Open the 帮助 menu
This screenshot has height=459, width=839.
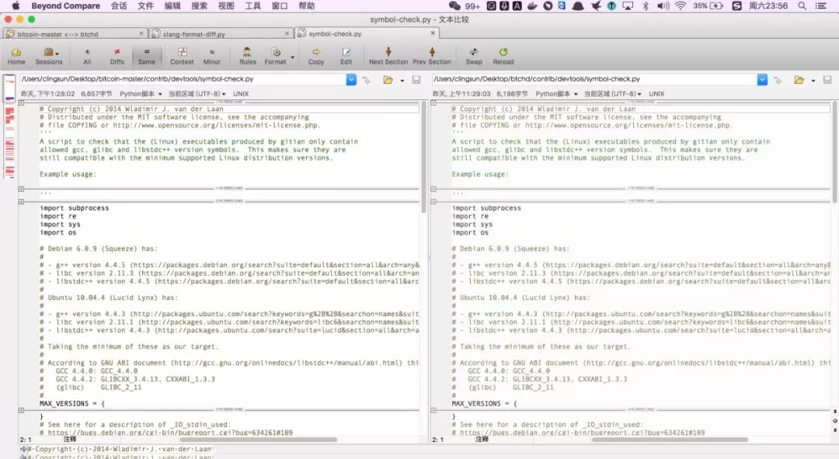click(307, 6)
